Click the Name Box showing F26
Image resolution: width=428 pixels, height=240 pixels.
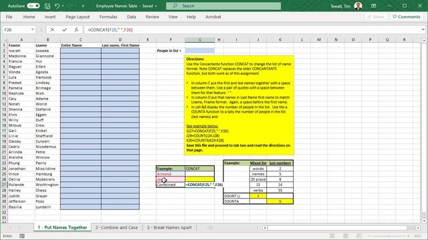(x=16, y=29)
